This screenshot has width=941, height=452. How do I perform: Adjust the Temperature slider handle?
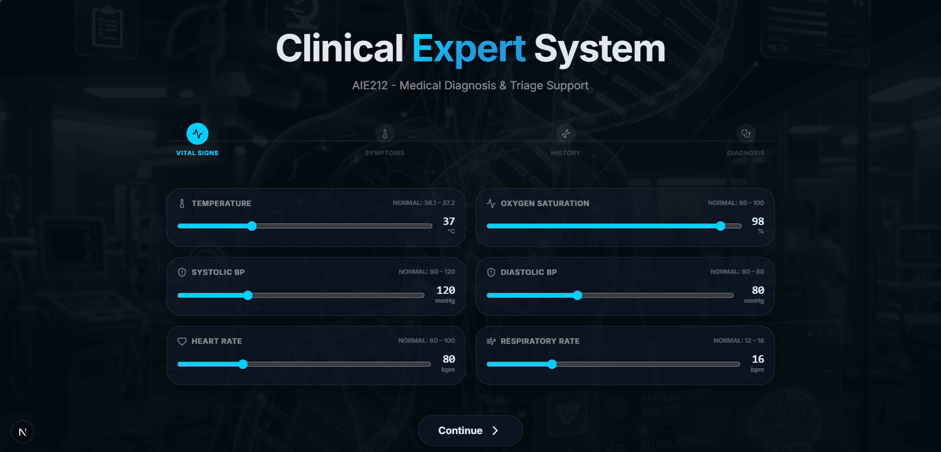(x=252, y=226)
